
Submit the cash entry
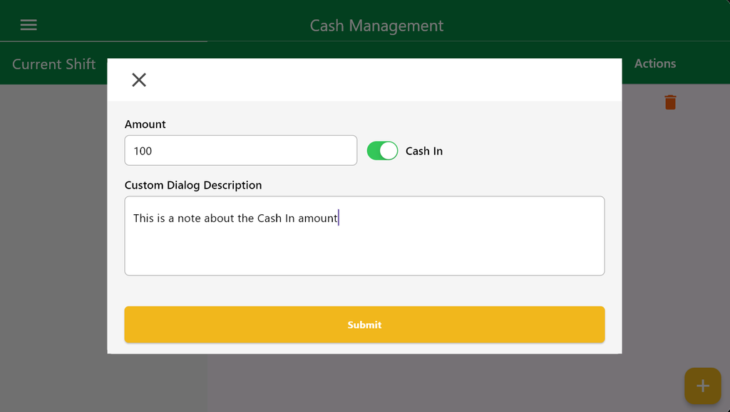364,324
